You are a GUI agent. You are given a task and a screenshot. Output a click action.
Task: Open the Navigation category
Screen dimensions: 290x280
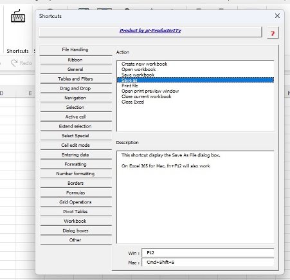(76, 98)
